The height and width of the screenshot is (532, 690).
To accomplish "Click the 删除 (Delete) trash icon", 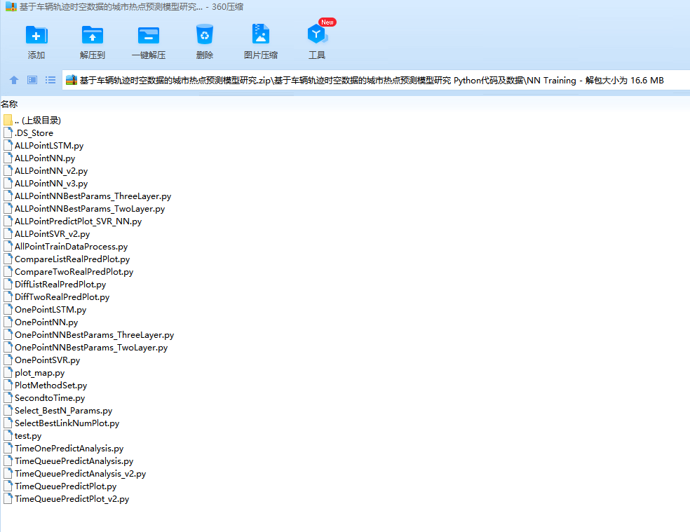I will pyautogui.click(x=205, y=34).
